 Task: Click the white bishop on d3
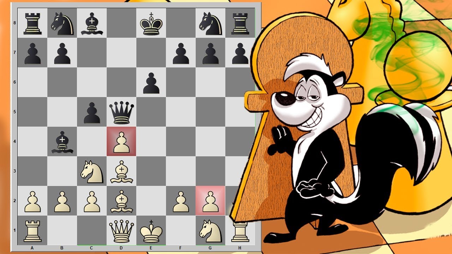(121, 171)
